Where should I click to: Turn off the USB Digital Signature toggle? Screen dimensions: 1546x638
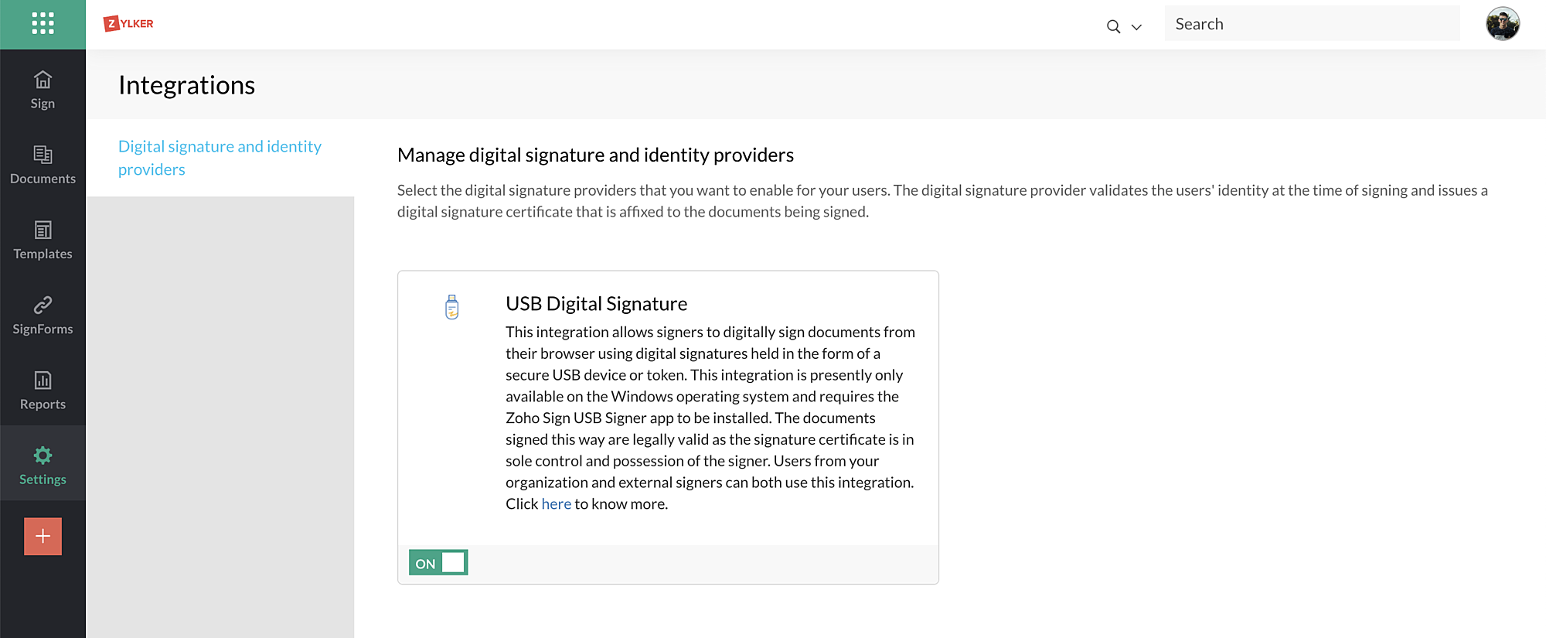(x=438, y=562)
